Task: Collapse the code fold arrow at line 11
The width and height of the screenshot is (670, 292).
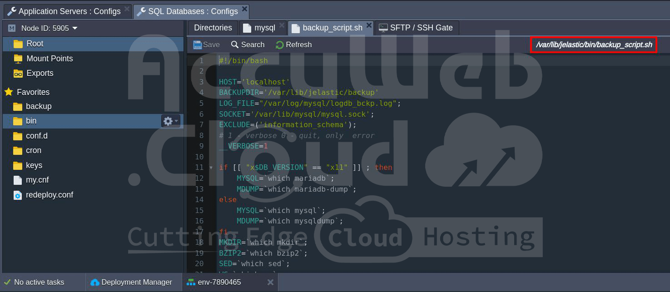Action: [211, 168]
